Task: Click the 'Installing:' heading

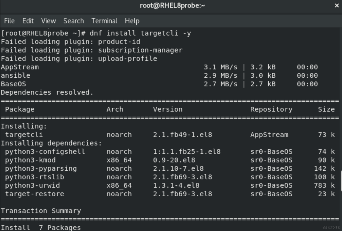Action: point(24,126)
